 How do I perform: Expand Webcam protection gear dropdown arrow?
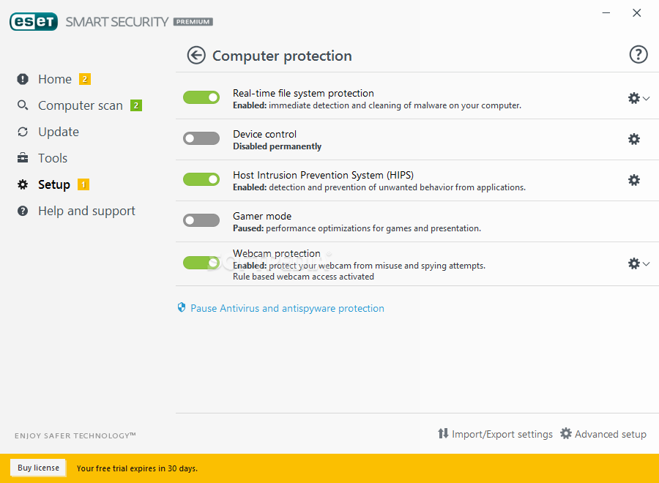(x=647, y=263)
